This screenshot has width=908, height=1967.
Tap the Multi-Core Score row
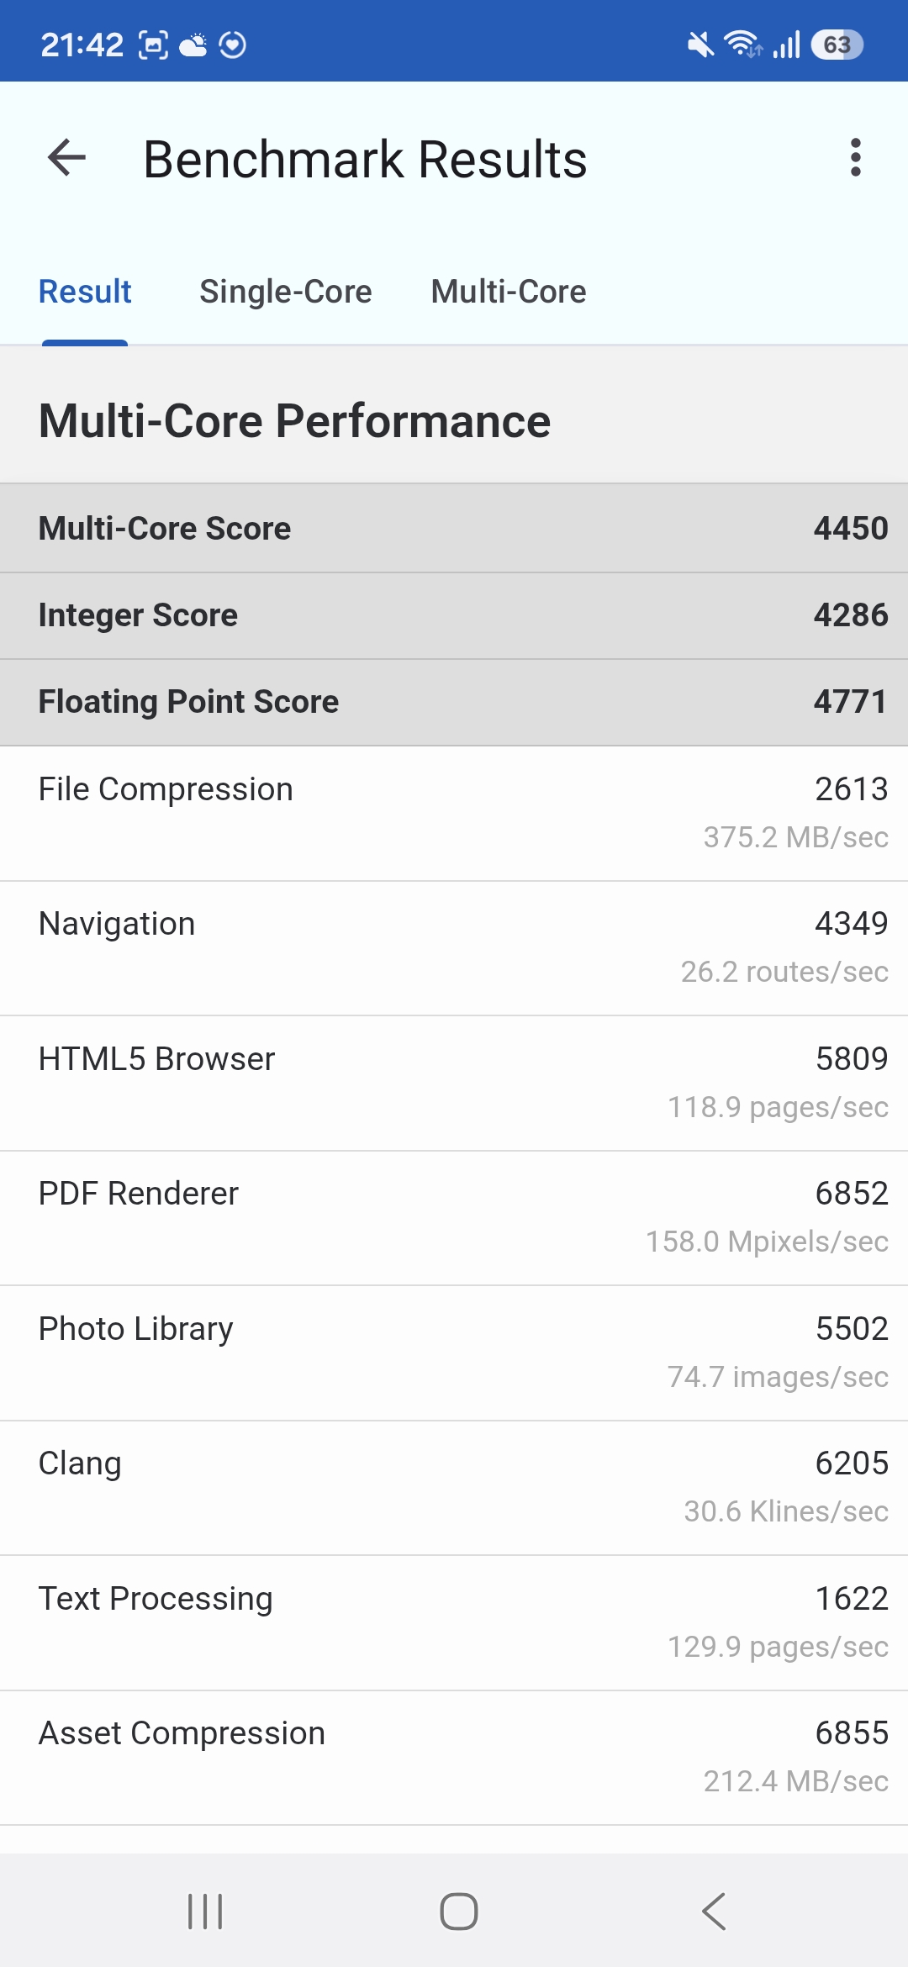point(454,529)
